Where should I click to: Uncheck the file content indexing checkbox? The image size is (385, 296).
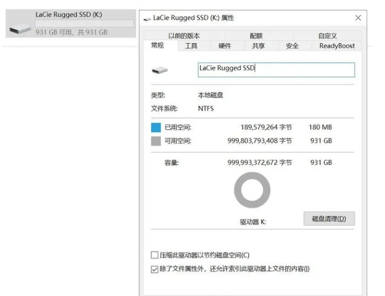[x=155, y=269]
